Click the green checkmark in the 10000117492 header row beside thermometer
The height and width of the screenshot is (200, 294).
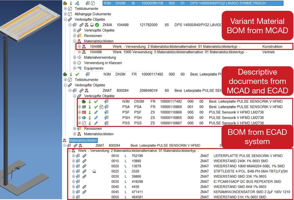(x=77, y=74)
